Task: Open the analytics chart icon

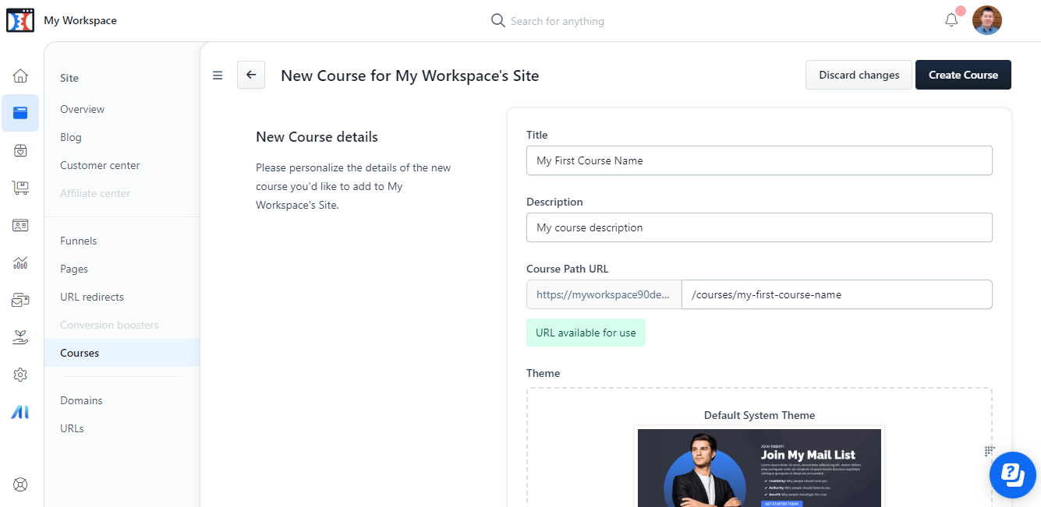Action: click(20, 262)
